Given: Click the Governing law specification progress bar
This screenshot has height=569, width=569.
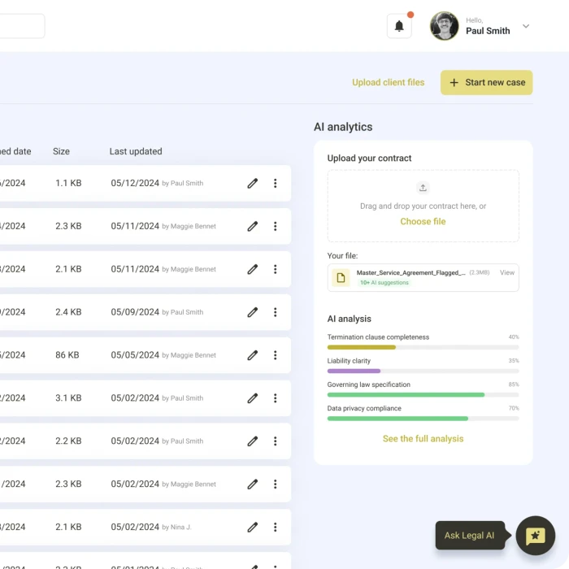Looking at the screenshot, I should click(x=423, y=395).
